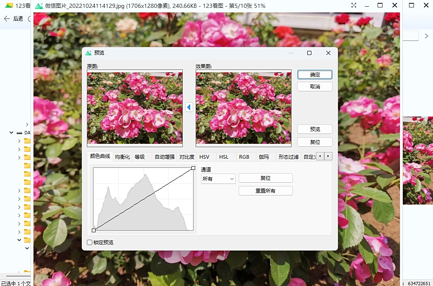The image size is (433, 286).
Task: Open the 通道 channel dropdown
Action: [218, 179]
